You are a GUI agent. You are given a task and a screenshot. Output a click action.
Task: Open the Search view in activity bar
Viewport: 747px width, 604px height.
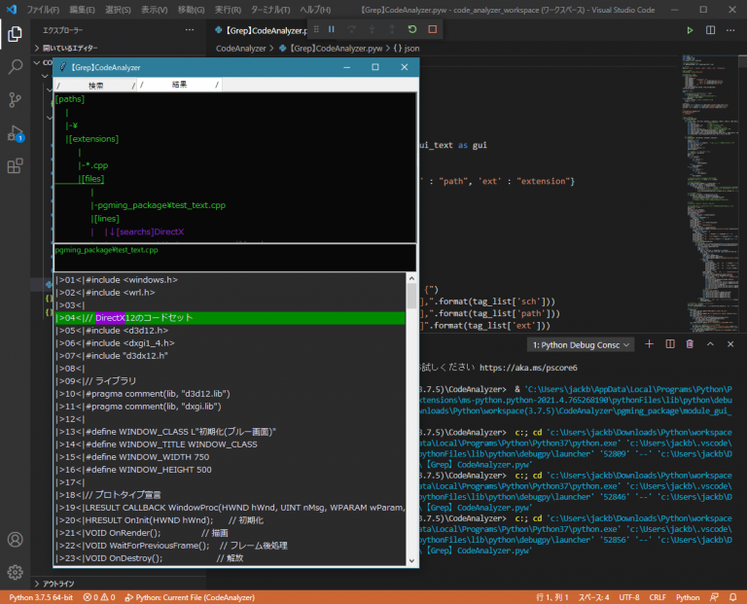16,67
